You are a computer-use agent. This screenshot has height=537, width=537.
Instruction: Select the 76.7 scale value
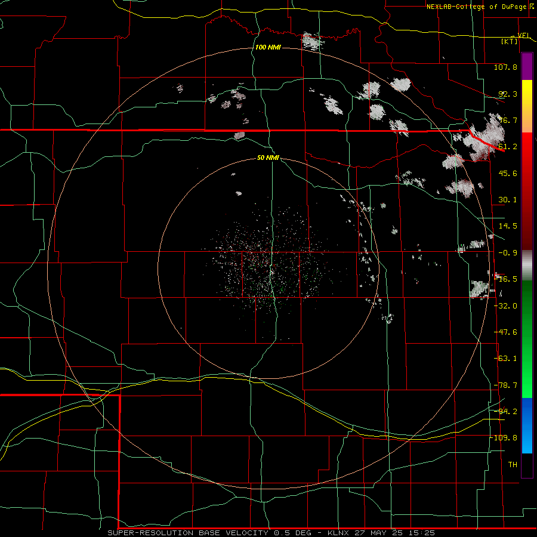pyautogui.click(x=508, y=120)
